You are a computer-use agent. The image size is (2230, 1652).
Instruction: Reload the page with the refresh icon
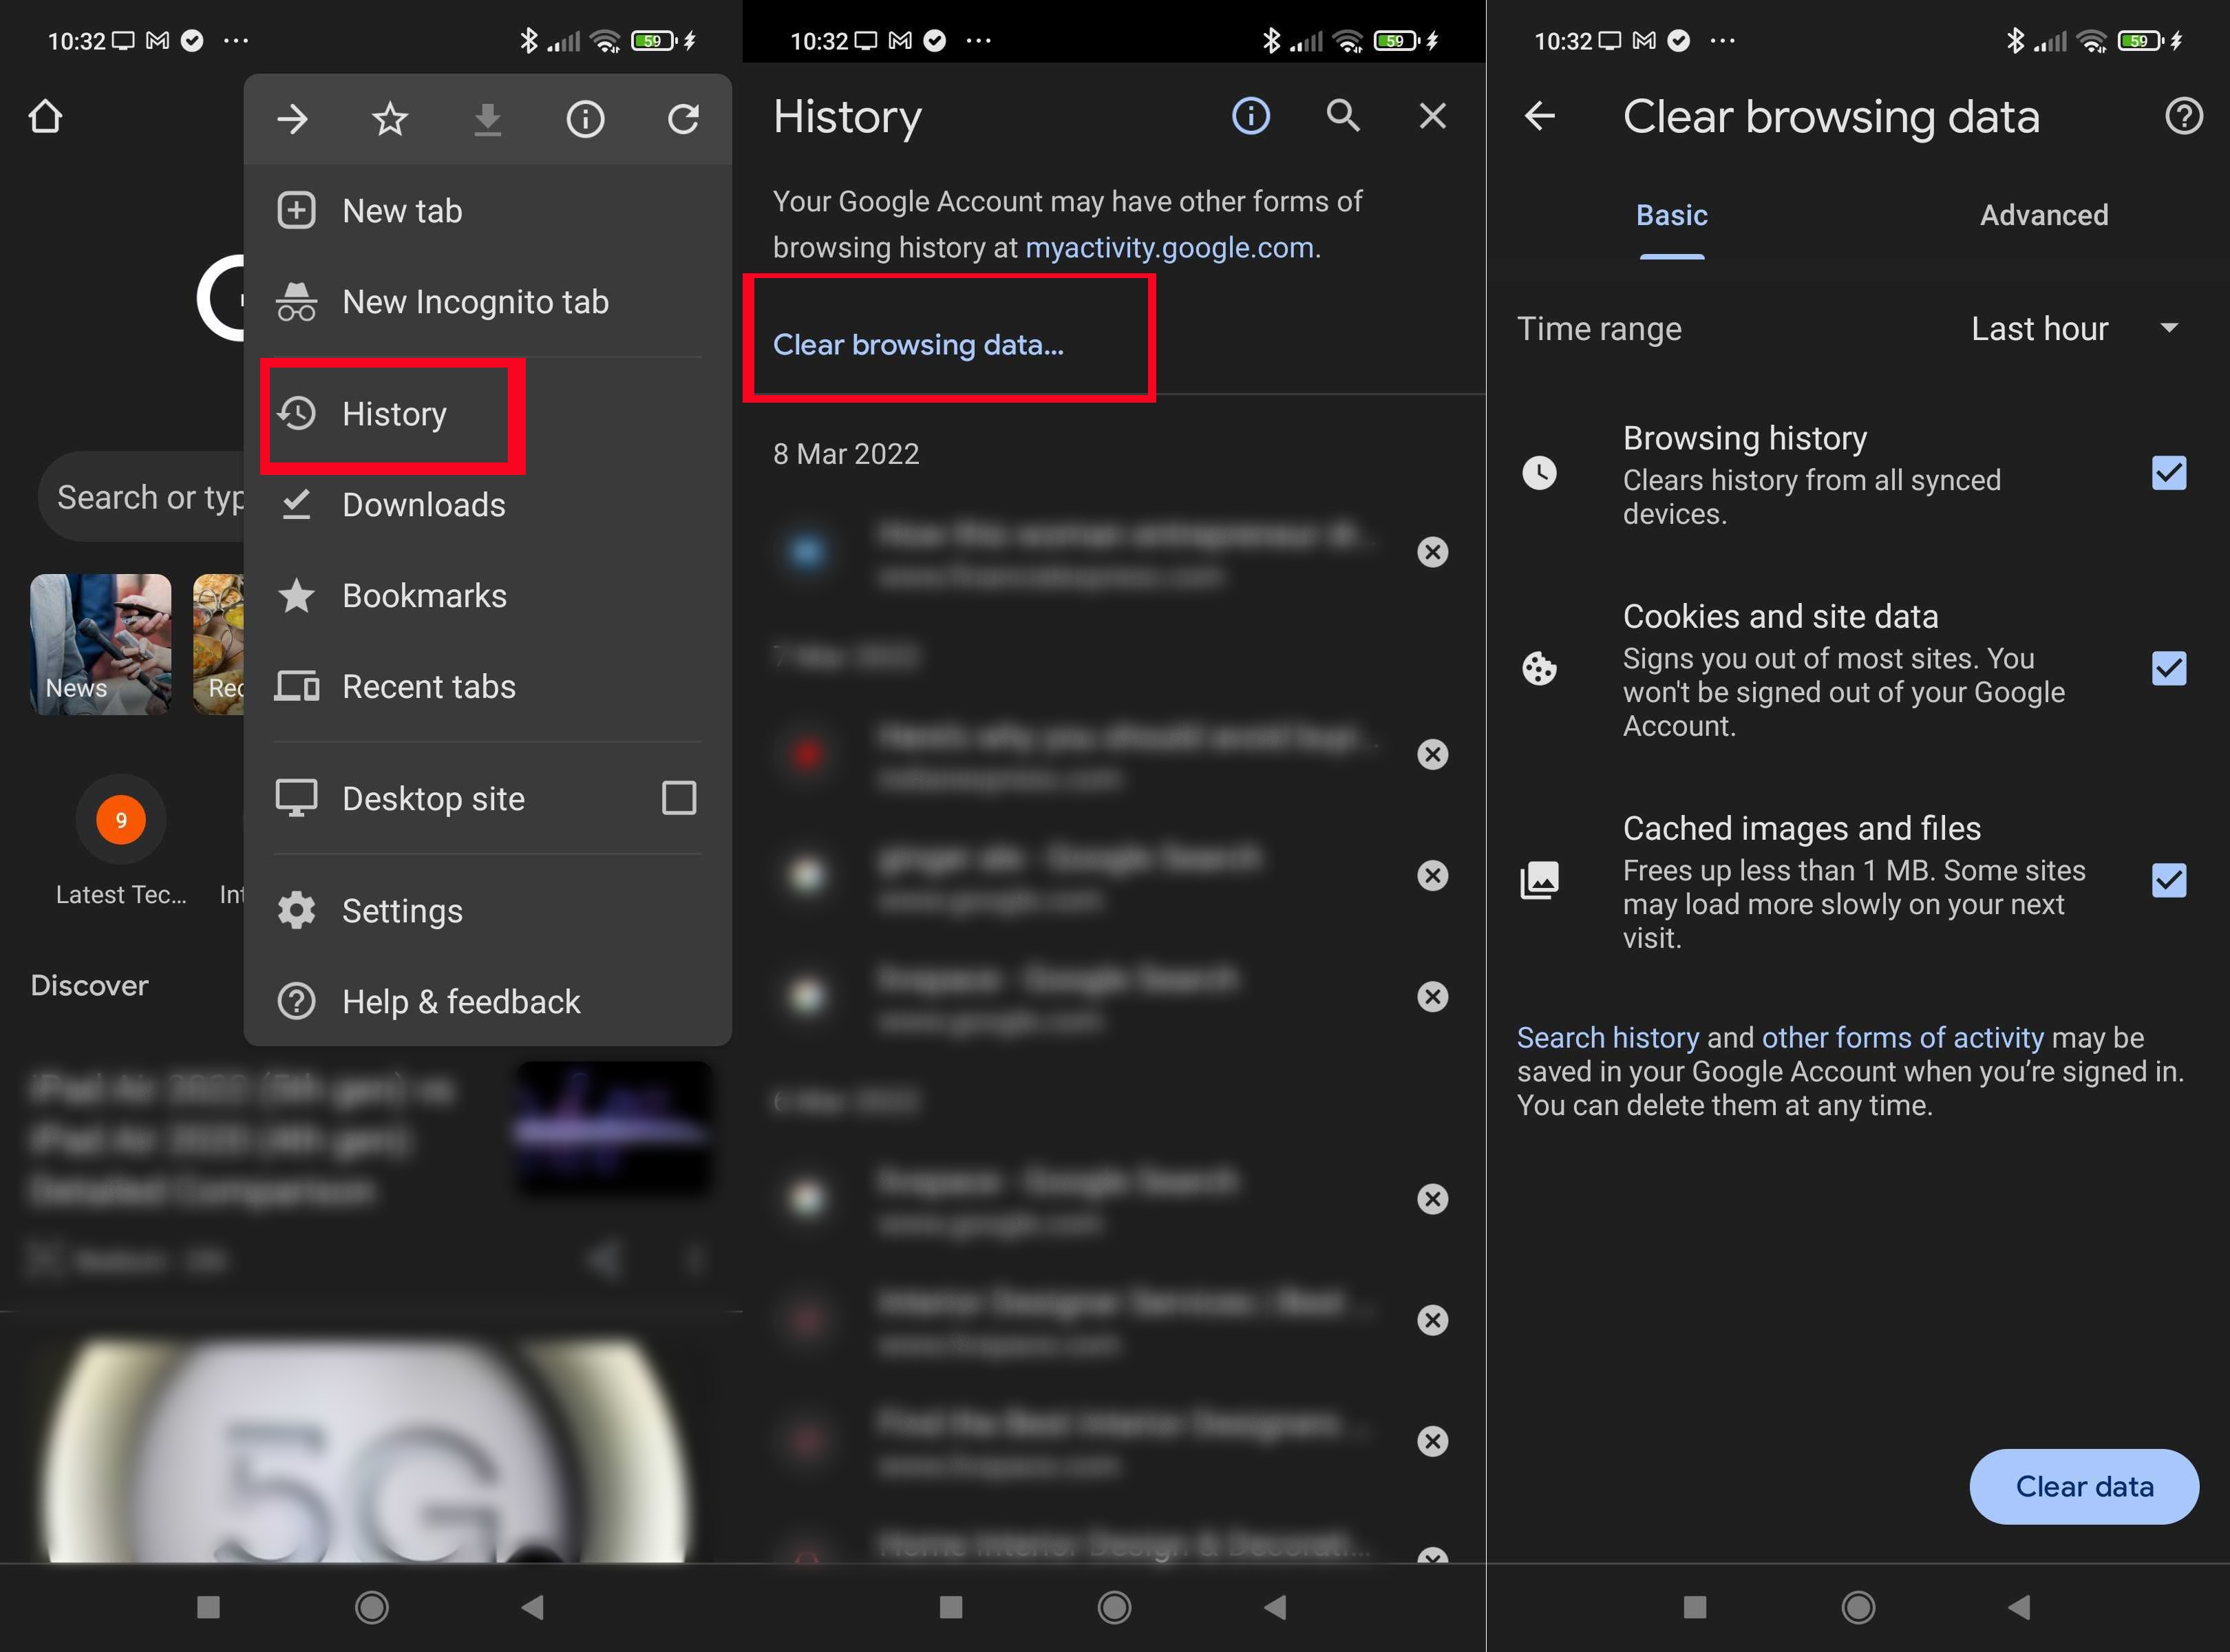click(684, 120)
